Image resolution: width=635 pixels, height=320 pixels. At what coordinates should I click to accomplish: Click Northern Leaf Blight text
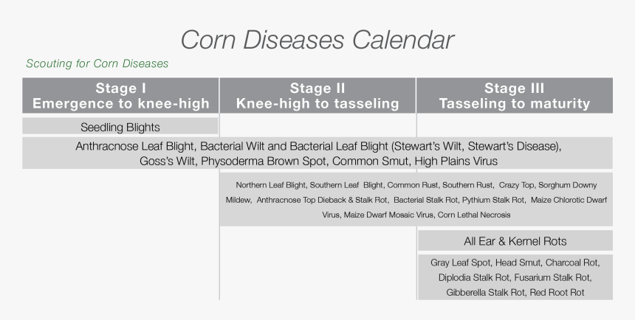click(x=270, y=185)
